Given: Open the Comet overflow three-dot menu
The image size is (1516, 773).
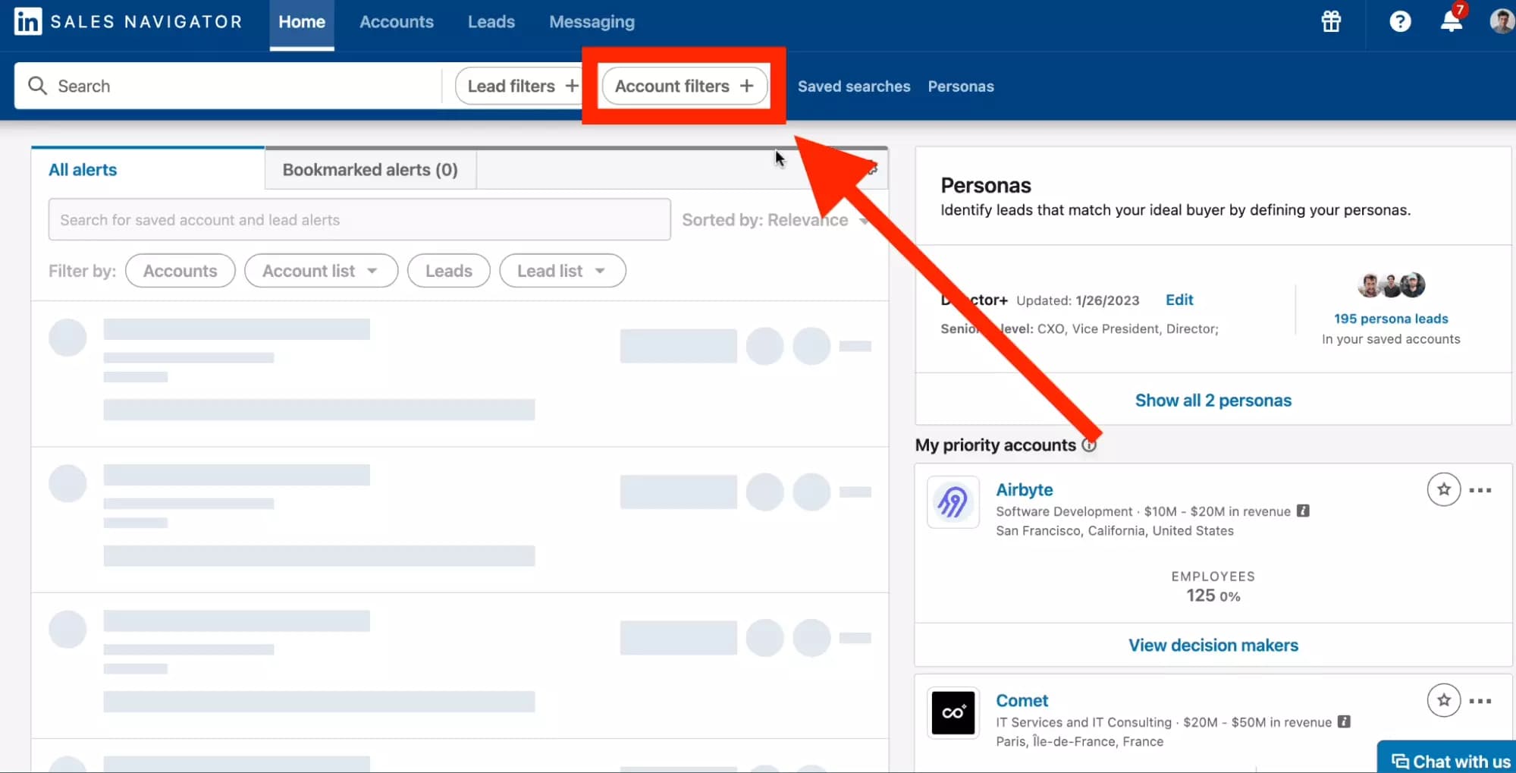Looking at the screenshot, I should click(x=1479, y=700).
